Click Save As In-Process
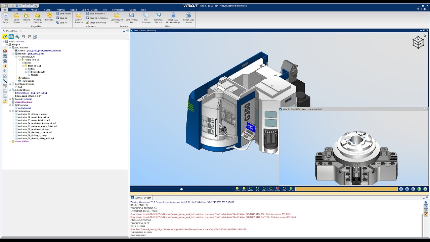The height and width of the screenshot is (242, 430). point(97,18)
